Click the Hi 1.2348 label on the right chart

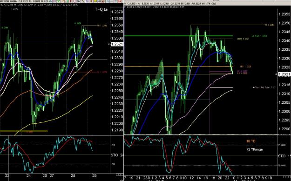tap(269, 25)
